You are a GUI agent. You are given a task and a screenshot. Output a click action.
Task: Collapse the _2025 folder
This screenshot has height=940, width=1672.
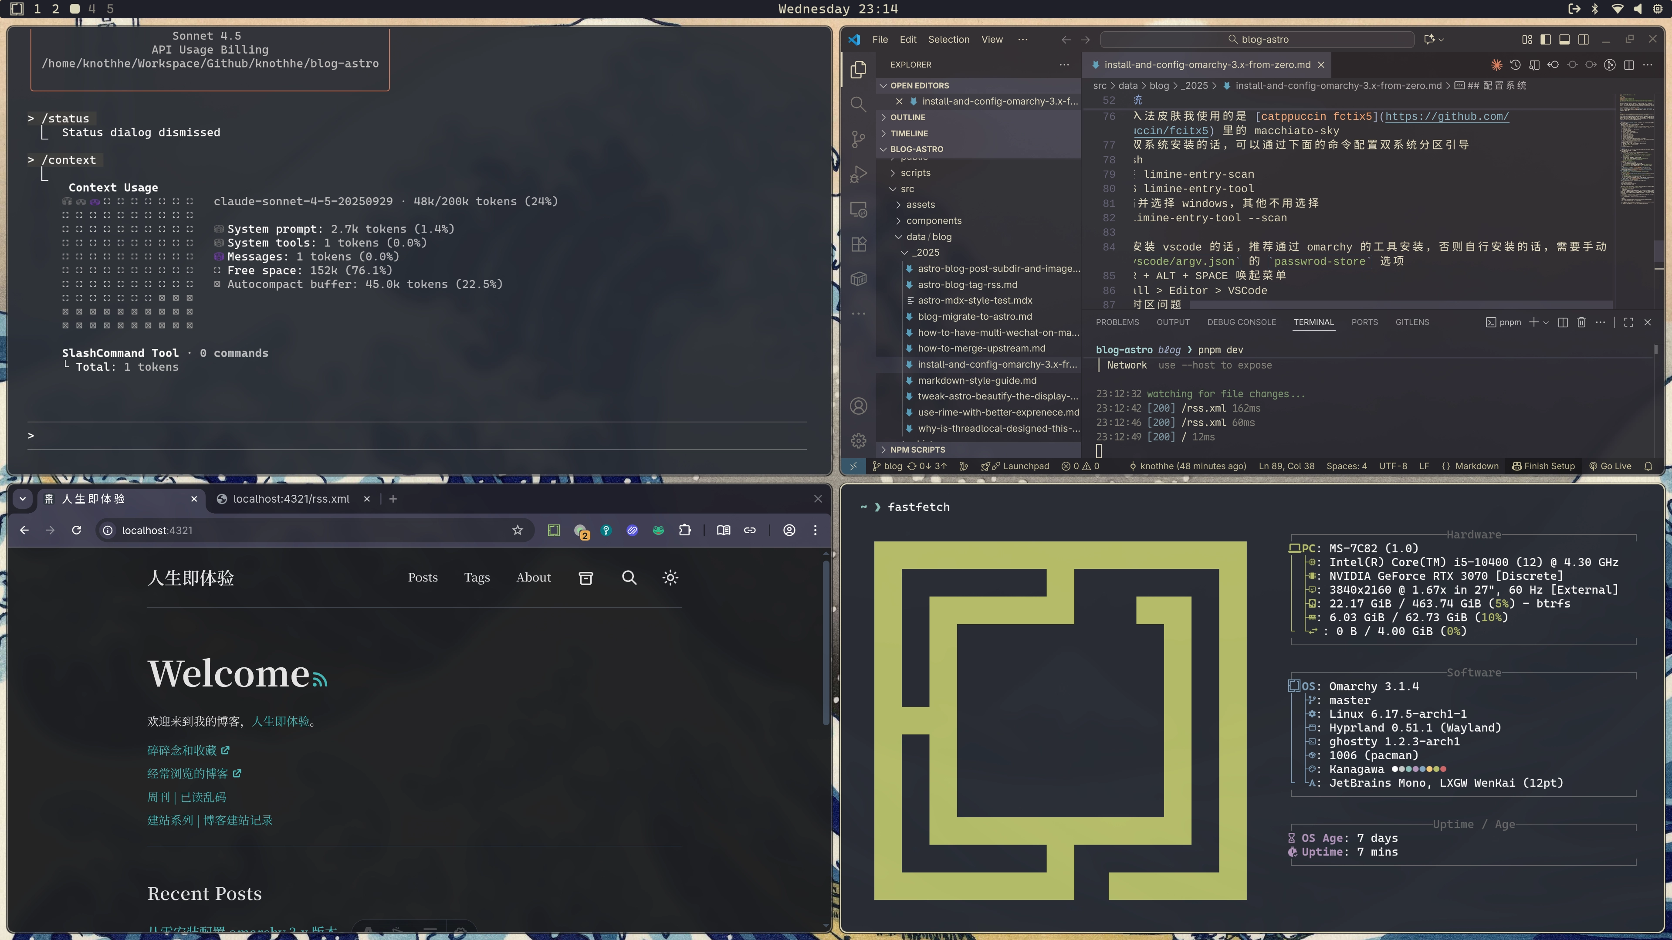tap(926, 253)
